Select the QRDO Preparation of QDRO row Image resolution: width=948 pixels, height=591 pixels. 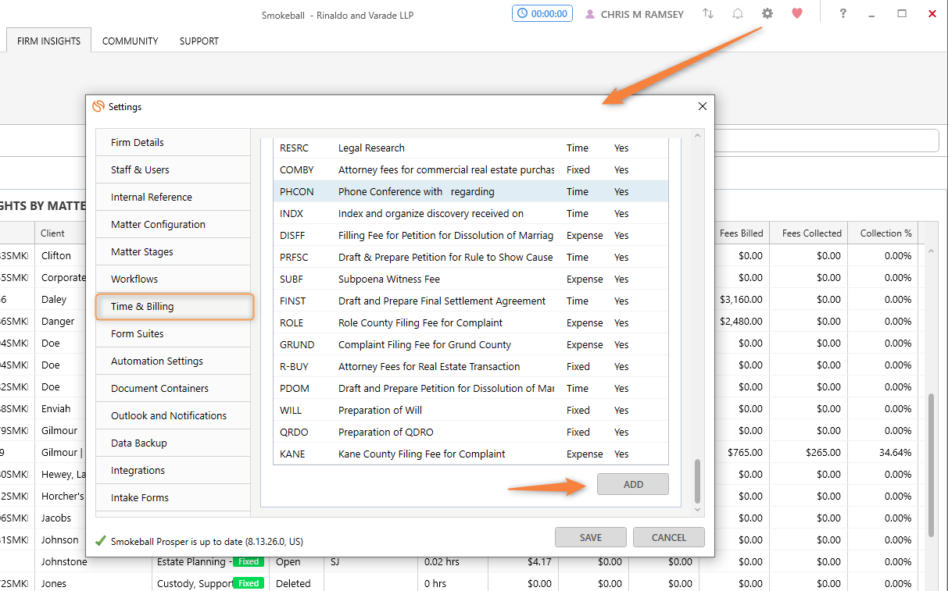(470, 432)
